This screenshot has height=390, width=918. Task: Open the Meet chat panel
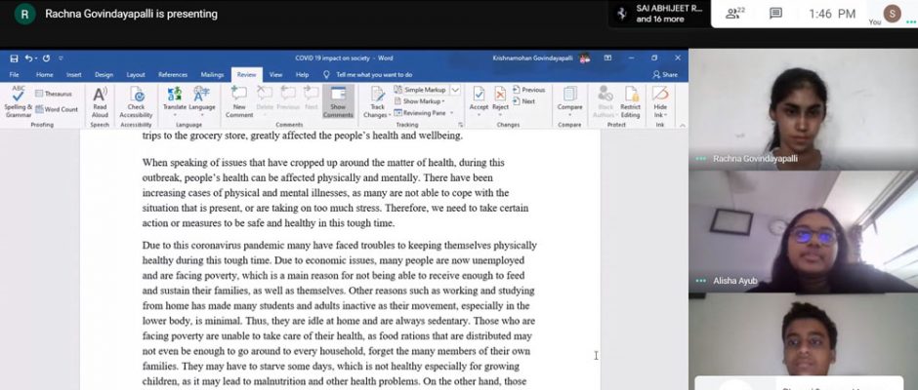point(775,14)
